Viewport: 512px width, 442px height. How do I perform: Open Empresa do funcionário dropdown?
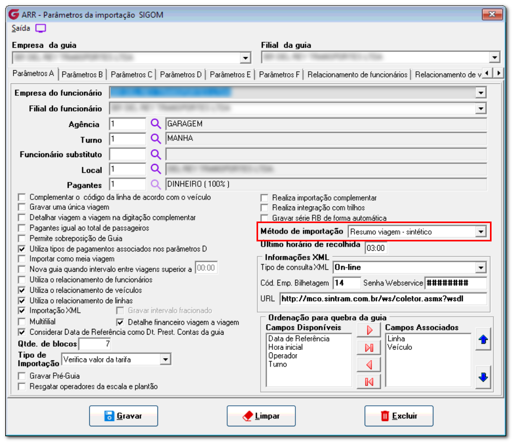[x=481, y=93]
